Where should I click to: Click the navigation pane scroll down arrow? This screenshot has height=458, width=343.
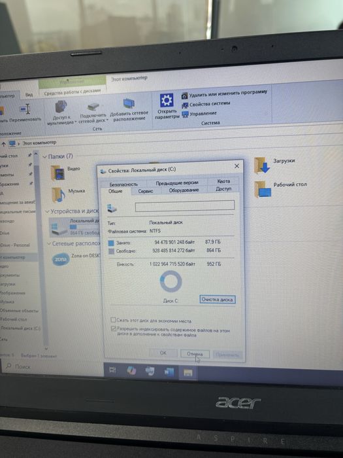coord(46,349)
